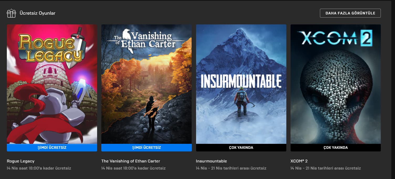Select The Vanishing of Ethan Carter title
The image size is (395, 179).
[x=131, y=161]
